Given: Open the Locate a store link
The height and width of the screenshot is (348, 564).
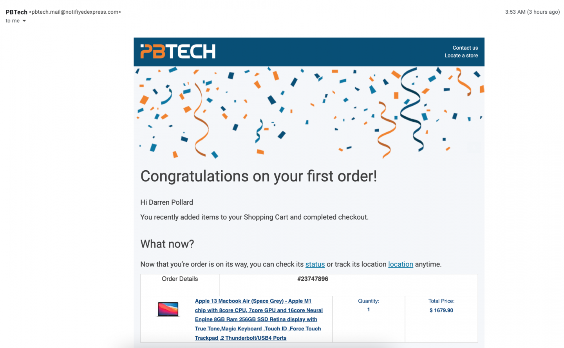Looking at the screenshot, I should pos(461,56).
